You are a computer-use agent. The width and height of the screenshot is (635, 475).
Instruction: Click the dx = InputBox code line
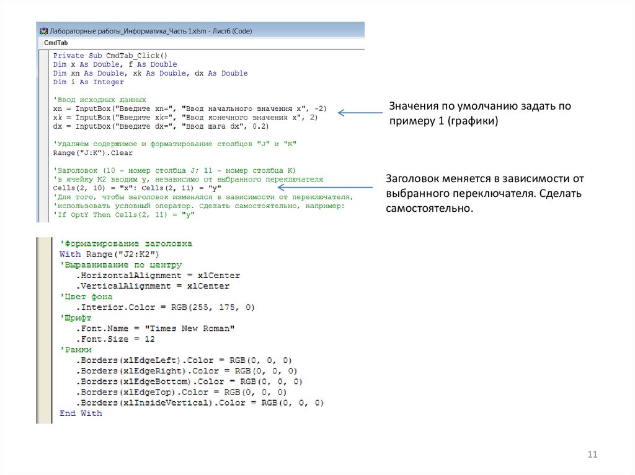tap(161, 126)
